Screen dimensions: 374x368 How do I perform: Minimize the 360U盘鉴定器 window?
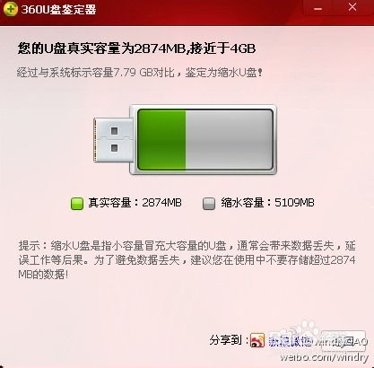click(x=317, y=9)
